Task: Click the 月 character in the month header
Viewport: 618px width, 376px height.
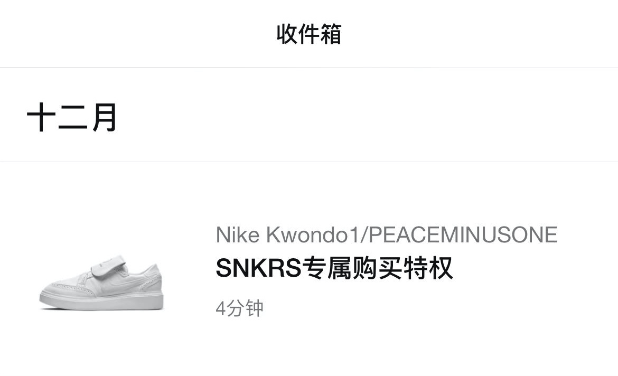Action: tap(105, 117)
